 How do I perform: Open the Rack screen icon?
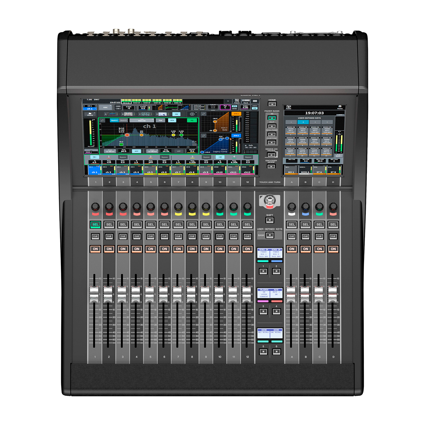(x=246, y=101)
